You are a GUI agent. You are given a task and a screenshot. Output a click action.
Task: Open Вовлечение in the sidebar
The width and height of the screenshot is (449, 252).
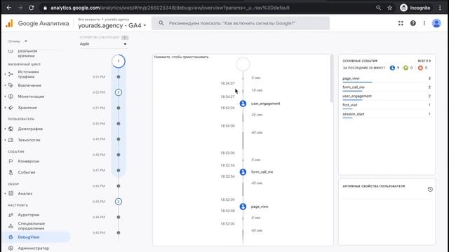click(x=29, y=85)
